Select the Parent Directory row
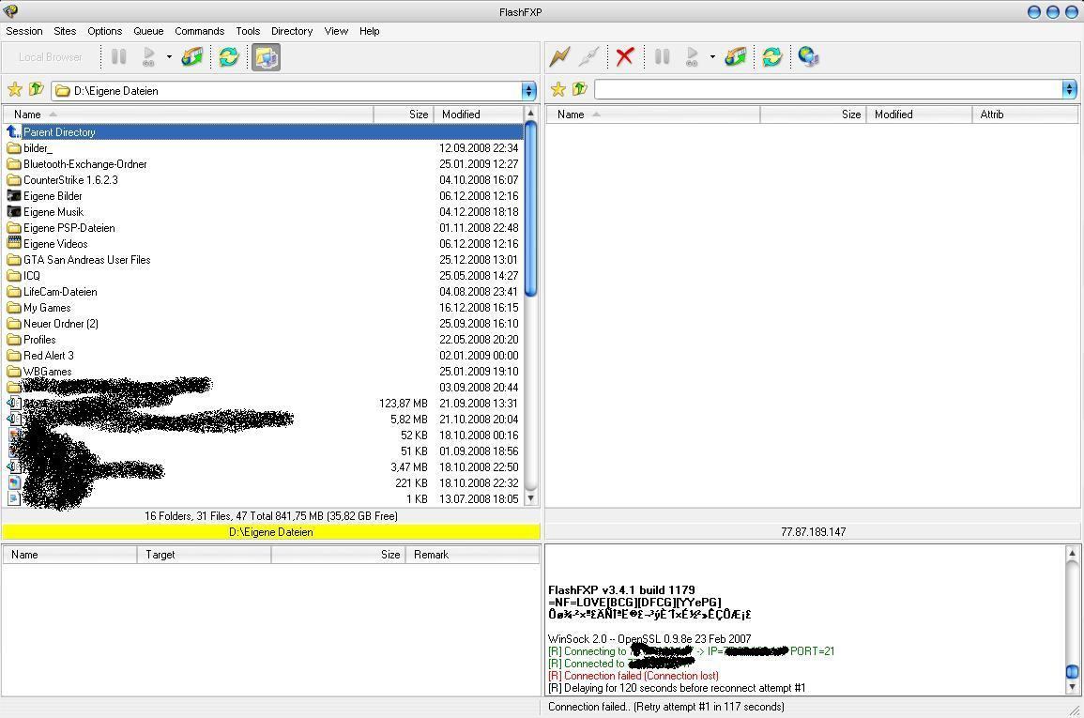This screenshot has height=718, width=1084. [264, 132]
